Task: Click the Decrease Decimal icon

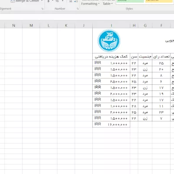Action: [x=76, y=1]
